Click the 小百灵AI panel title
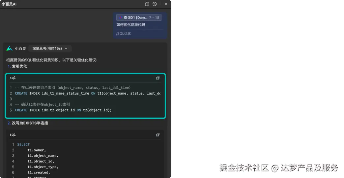The height and width of the screenshot is (178, 344). click(9, 4)
